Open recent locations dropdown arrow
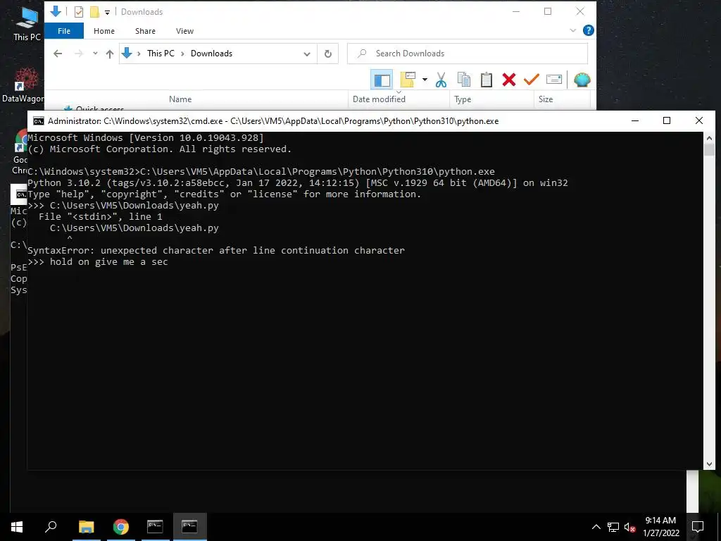 coord(95,54)
